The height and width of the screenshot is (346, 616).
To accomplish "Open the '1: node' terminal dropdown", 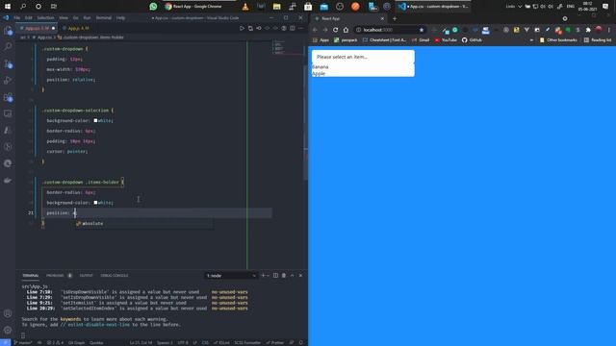I will point(231,276).
